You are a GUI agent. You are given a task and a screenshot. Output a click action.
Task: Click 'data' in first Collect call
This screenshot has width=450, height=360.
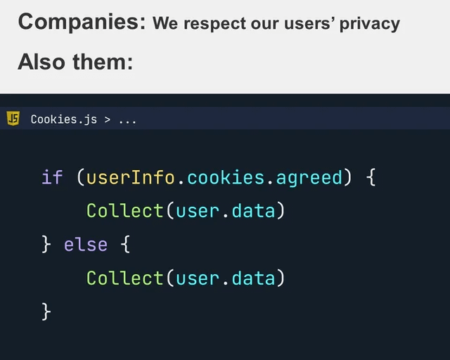pos(253,211)
